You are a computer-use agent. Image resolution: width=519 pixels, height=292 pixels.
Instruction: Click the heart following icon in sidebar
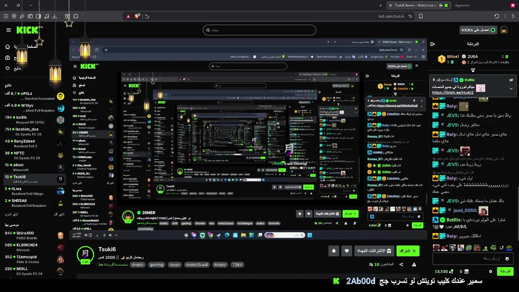pyautogui.click(x=7, y=69)
